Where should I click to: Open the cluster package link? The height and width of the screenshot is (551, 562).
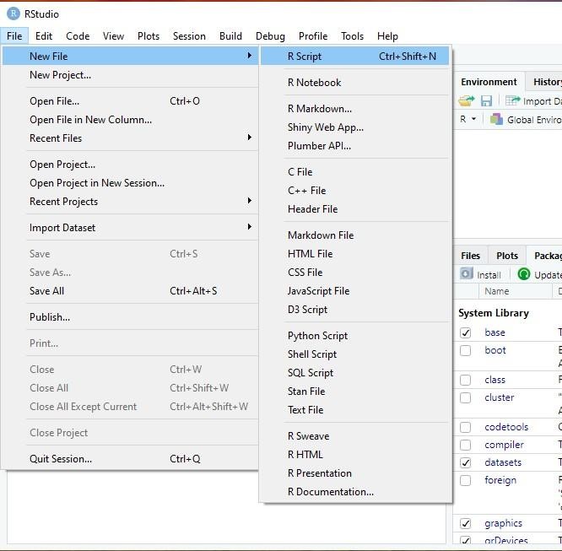pos(499,397)
